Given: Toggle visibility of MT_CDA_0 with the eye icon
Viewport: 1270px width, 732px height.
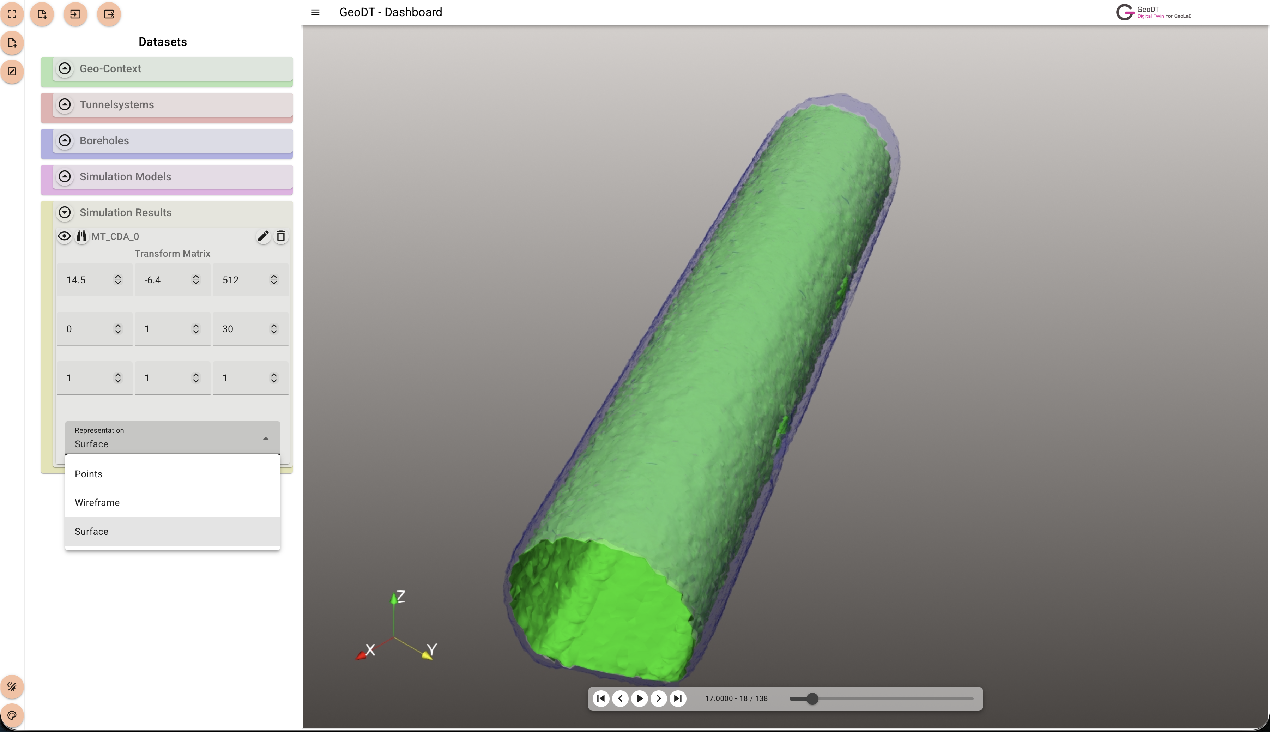Looking at the screenshot, I should coord(64,236).
